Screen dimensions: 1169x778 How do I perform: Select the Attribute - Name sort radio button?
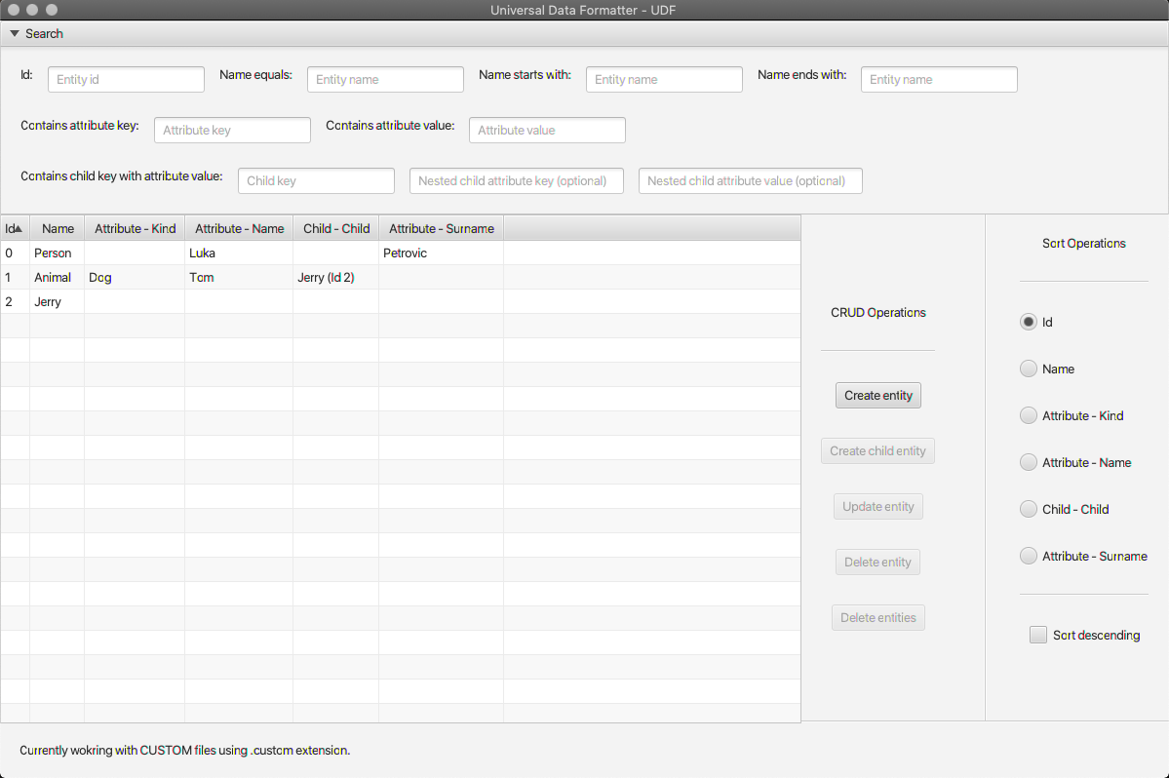tap(1028, 463)
